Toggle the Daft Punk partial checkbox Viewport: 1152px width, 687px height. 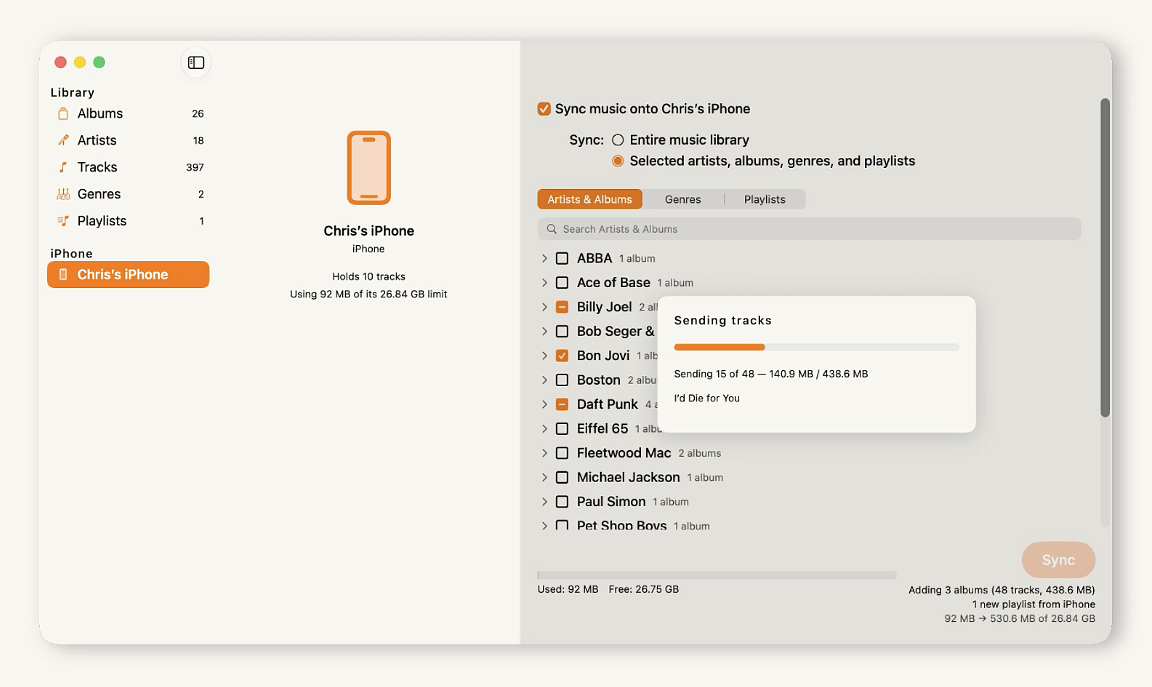pyautogui.click(x=562, y=404)
